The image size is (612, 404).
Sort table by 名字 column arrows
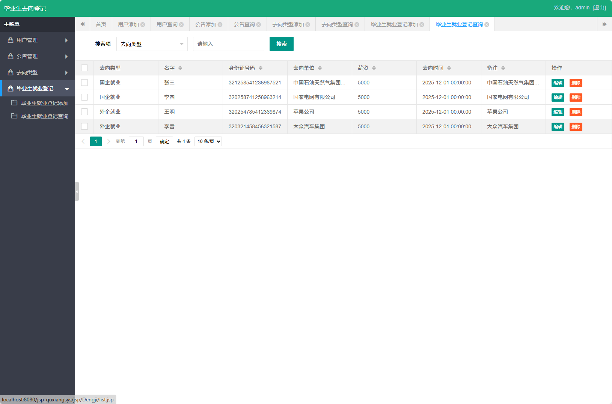(x=180, y=68)
